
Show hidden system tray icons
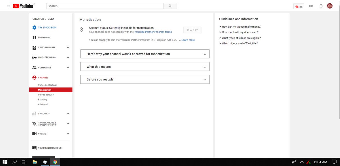click(302, 162)
